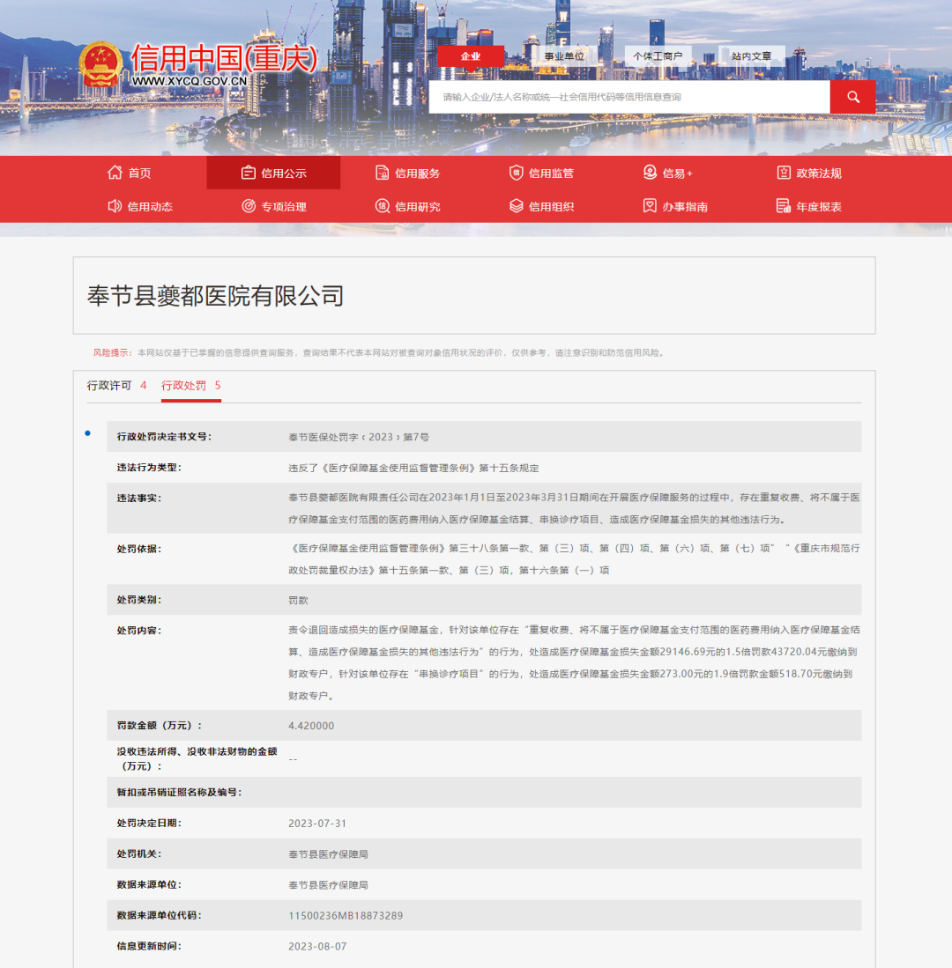Switch to the 行政处罚 tab

pos(191,386)
